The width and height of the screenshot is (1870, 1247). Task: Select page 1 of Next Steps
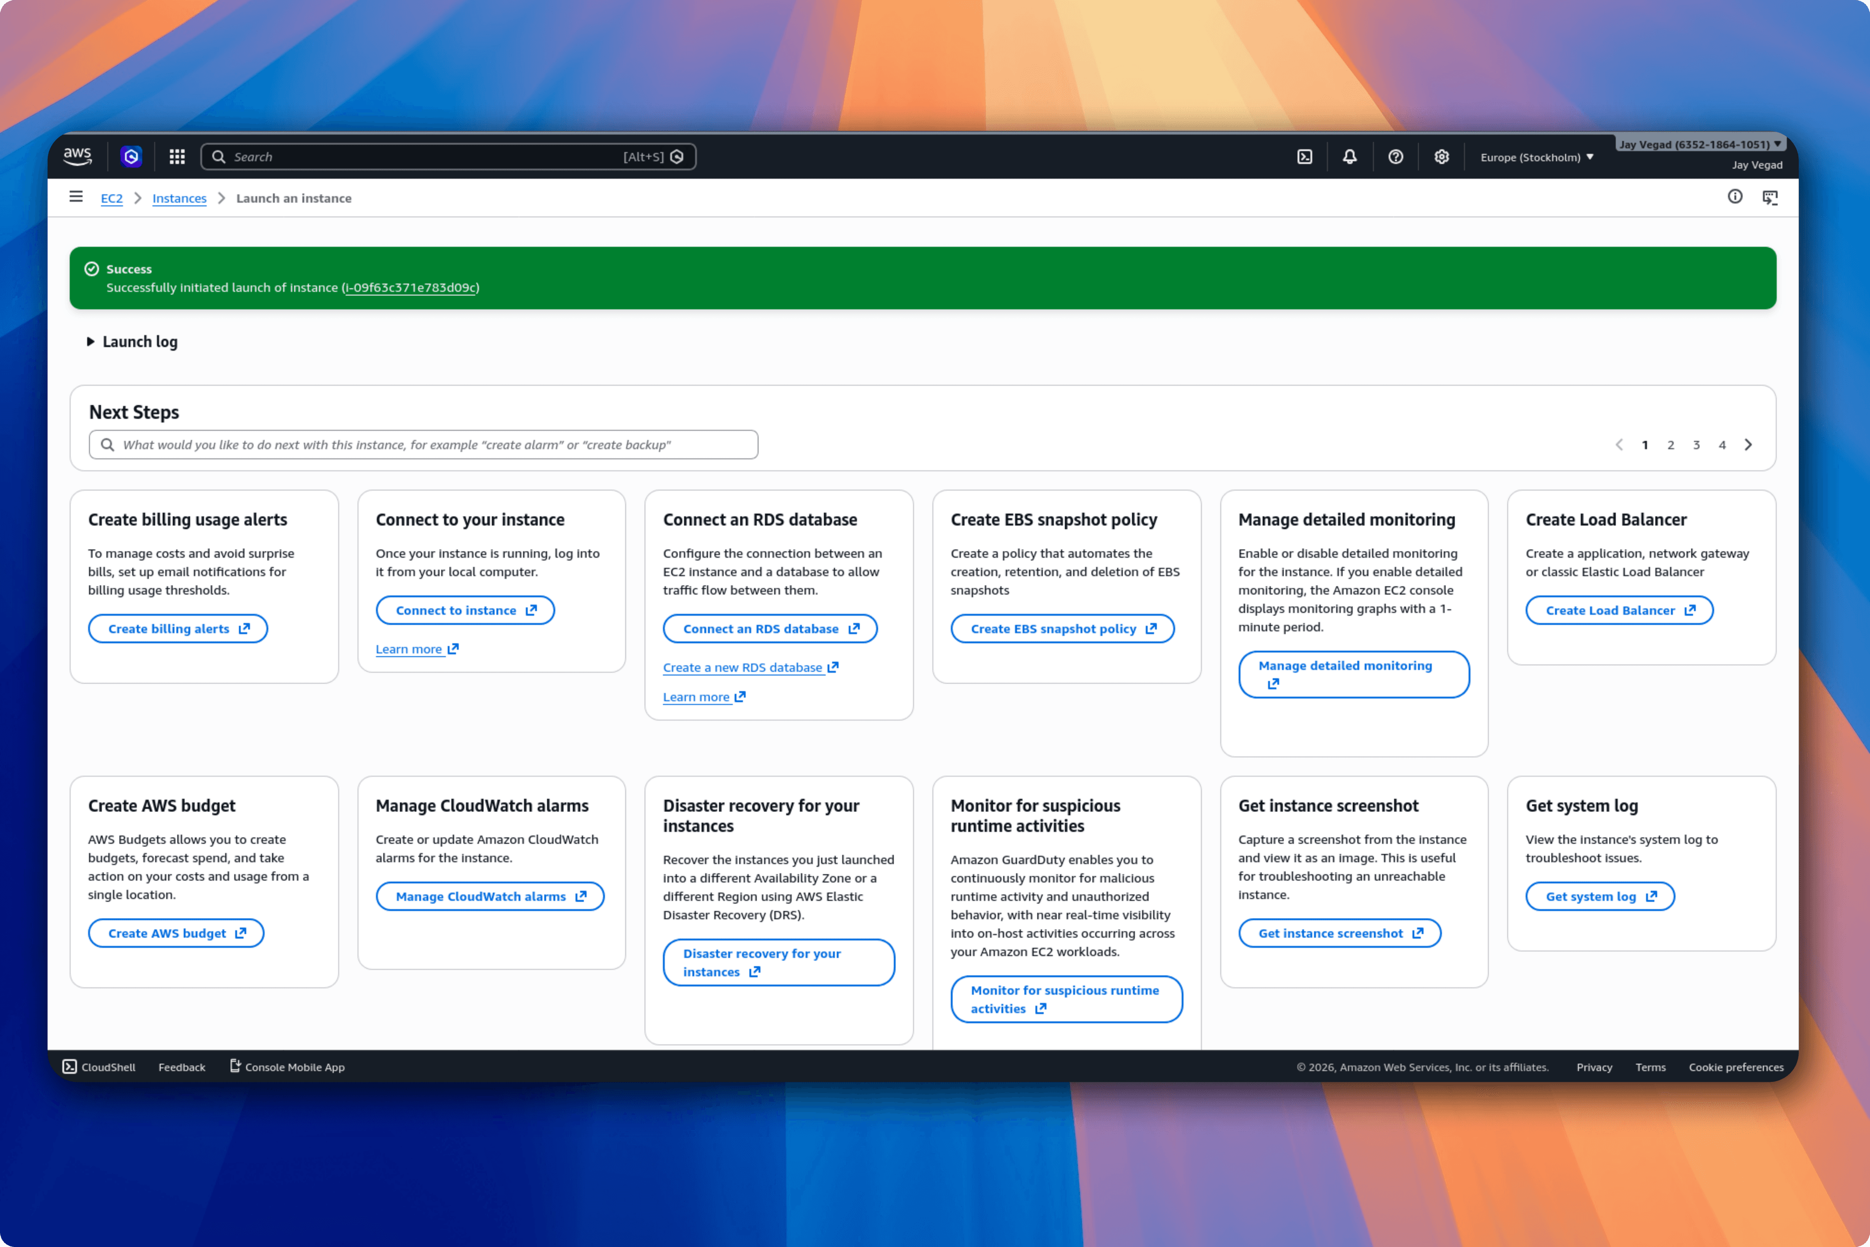[x=1645, y=445]
